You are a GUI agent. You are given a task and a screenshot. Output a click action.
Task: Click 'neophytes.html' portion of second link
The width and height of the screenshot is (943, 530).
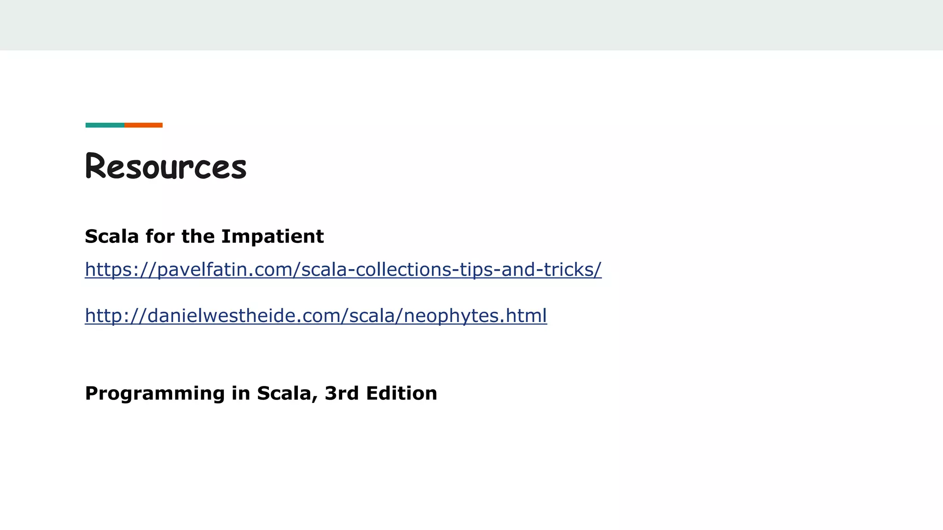pyautogui.click(x=475, y=316)
